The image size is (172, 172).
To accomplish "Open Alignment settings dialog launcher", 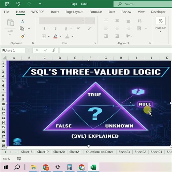I will coord(150,43).
